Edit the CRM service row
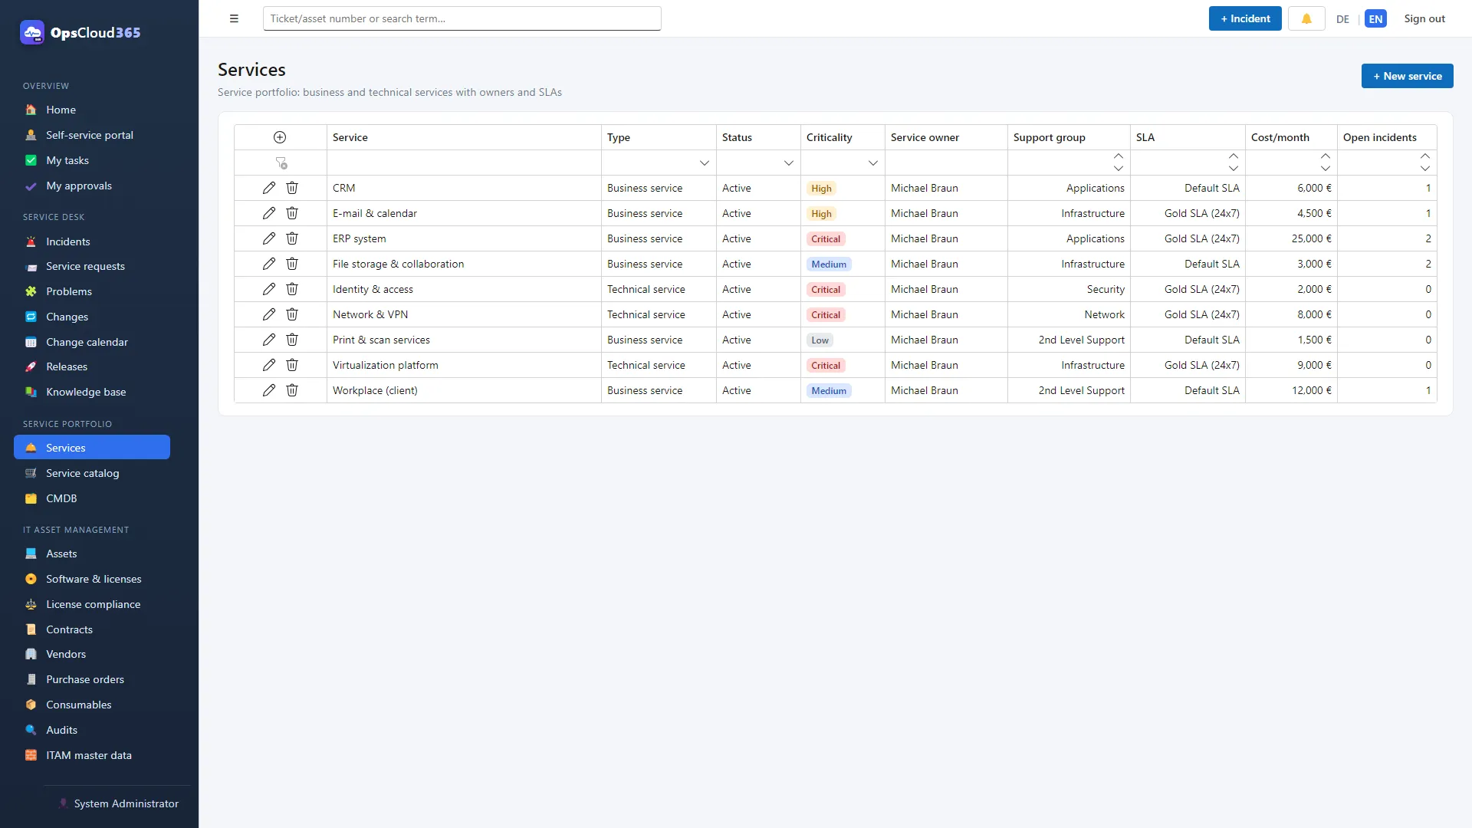 269,188
